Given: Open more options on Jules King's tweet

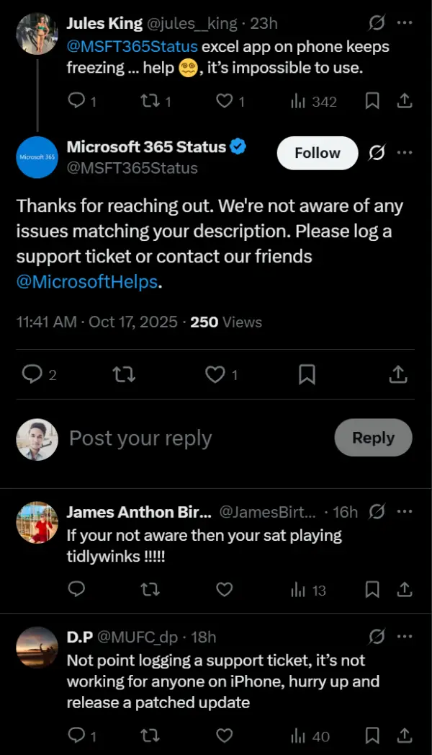Looking at the screenshot, I should [x=405, y=23].
